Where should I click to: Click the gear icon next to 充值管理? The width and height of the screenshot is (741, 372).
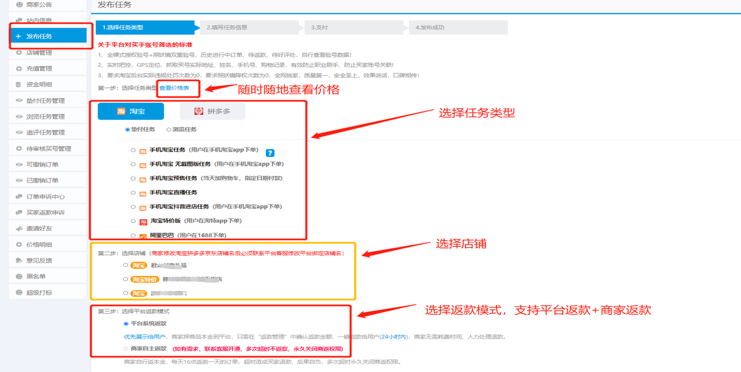19,69
